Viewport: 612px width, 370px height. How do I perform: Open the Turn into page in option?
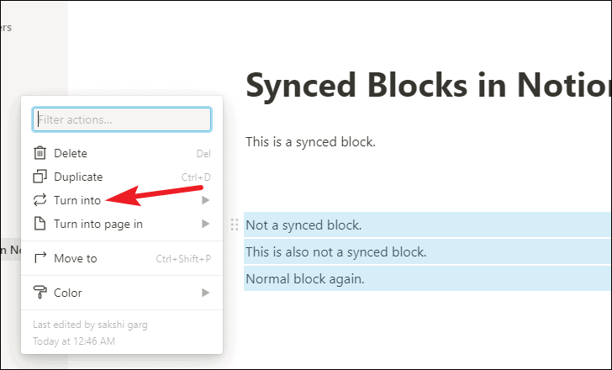98,224
